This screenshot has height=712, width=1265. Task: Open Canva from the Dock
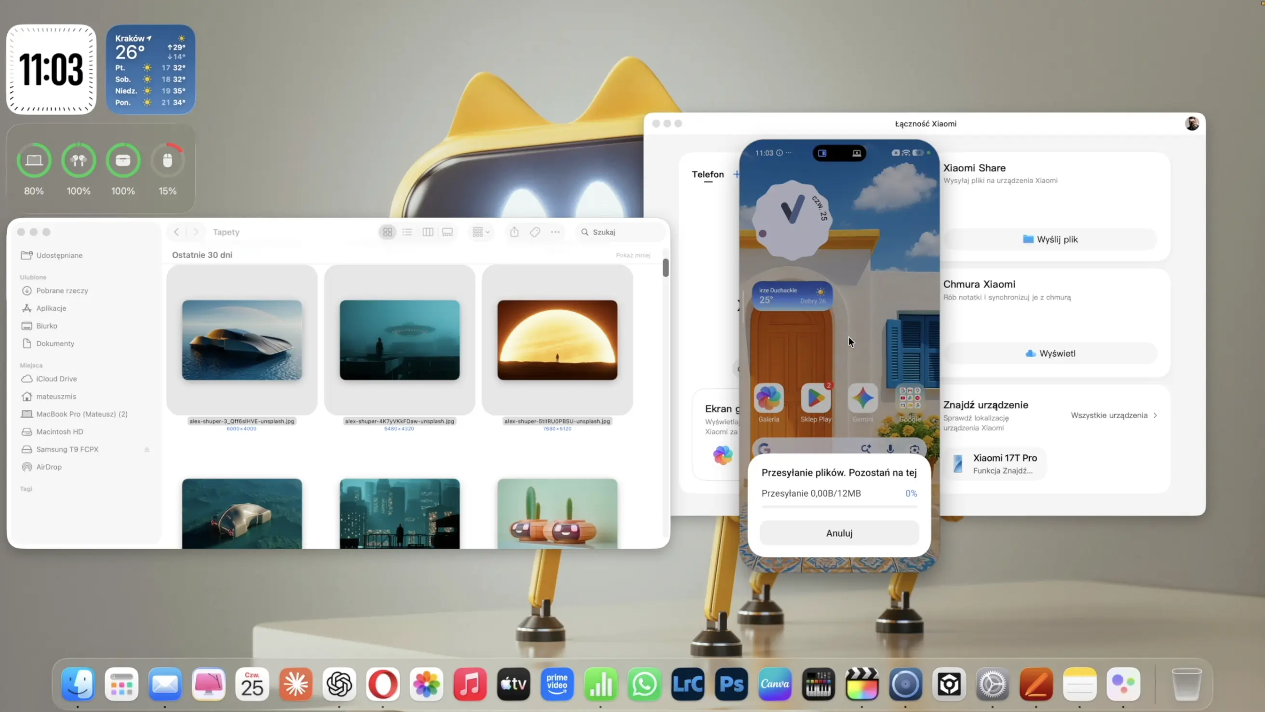775,684
